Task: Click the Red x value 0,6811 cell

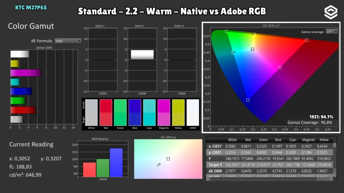Action: 246,146
